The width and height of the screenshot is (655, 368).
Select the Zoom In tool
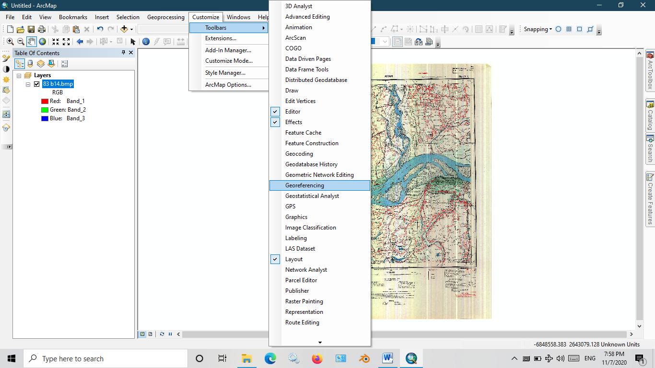(10, 41)
